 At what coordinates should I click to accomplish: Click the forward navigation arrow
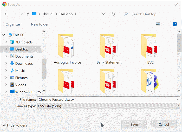(x=15, y=14)
